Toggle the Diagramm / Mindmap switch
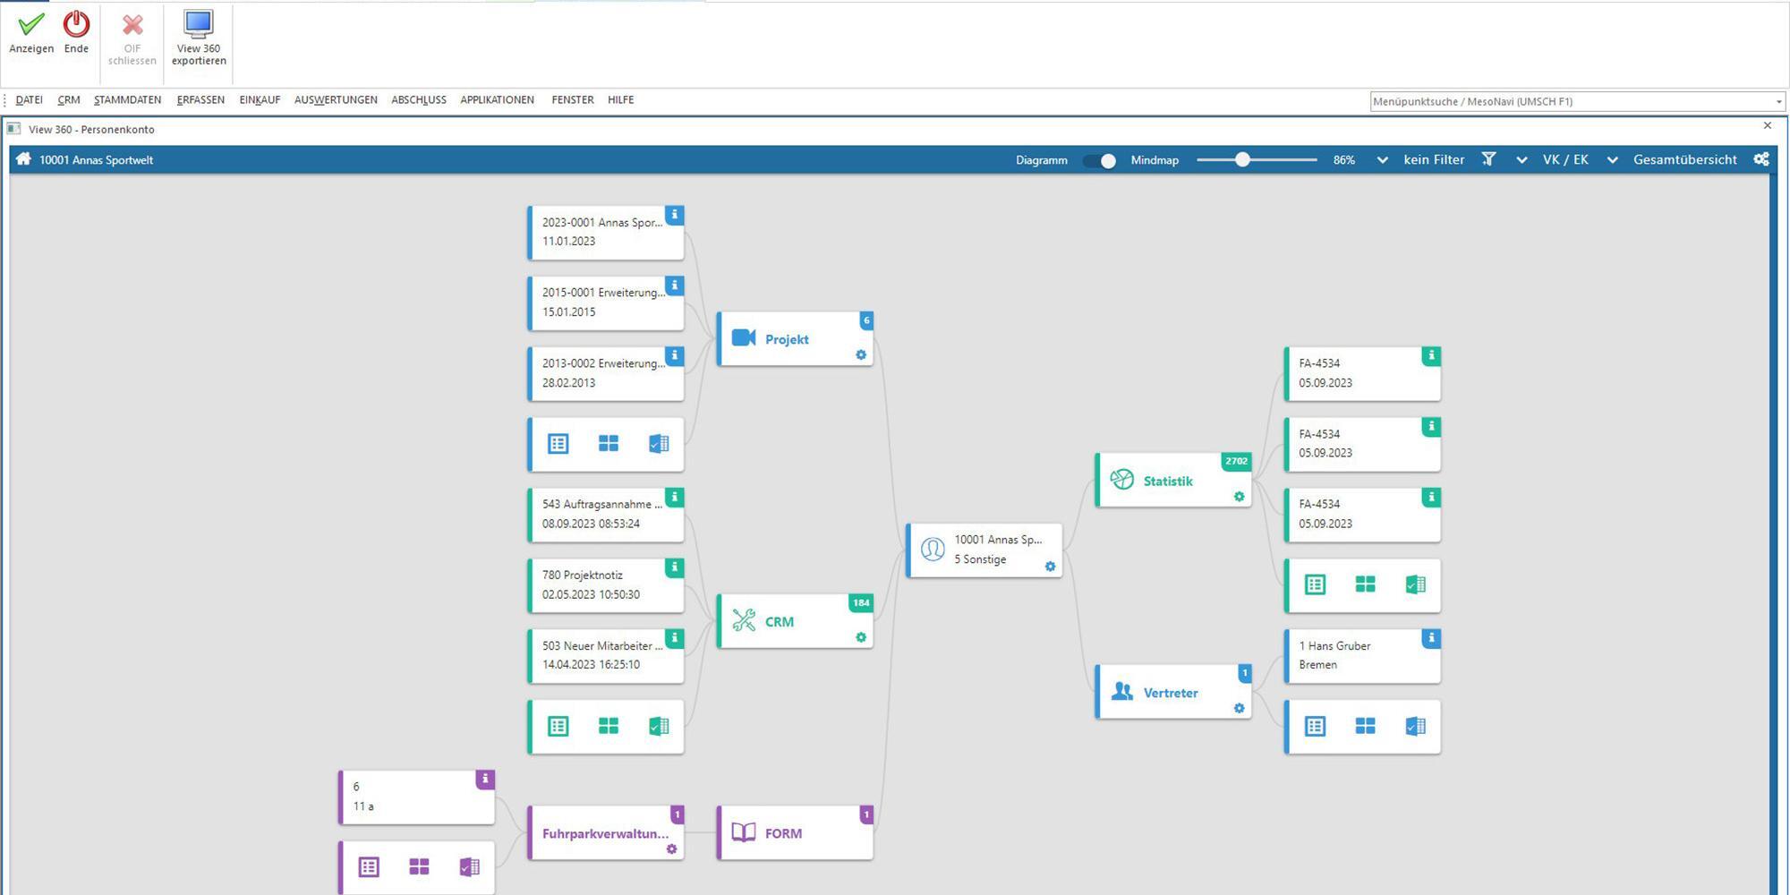This screenshot has width=1790, height=895. pyautogui.click(x=1100, y=160)
